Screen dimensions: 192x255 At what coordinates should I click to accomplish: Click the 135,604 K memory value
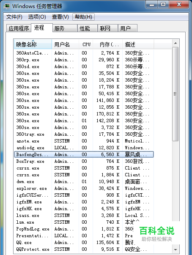pyautogui.click(x=108, y=242)
